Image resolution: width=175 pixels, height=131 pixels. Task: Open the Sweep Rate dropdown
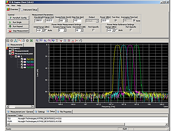pyautogui.click(x=66, y=21)
